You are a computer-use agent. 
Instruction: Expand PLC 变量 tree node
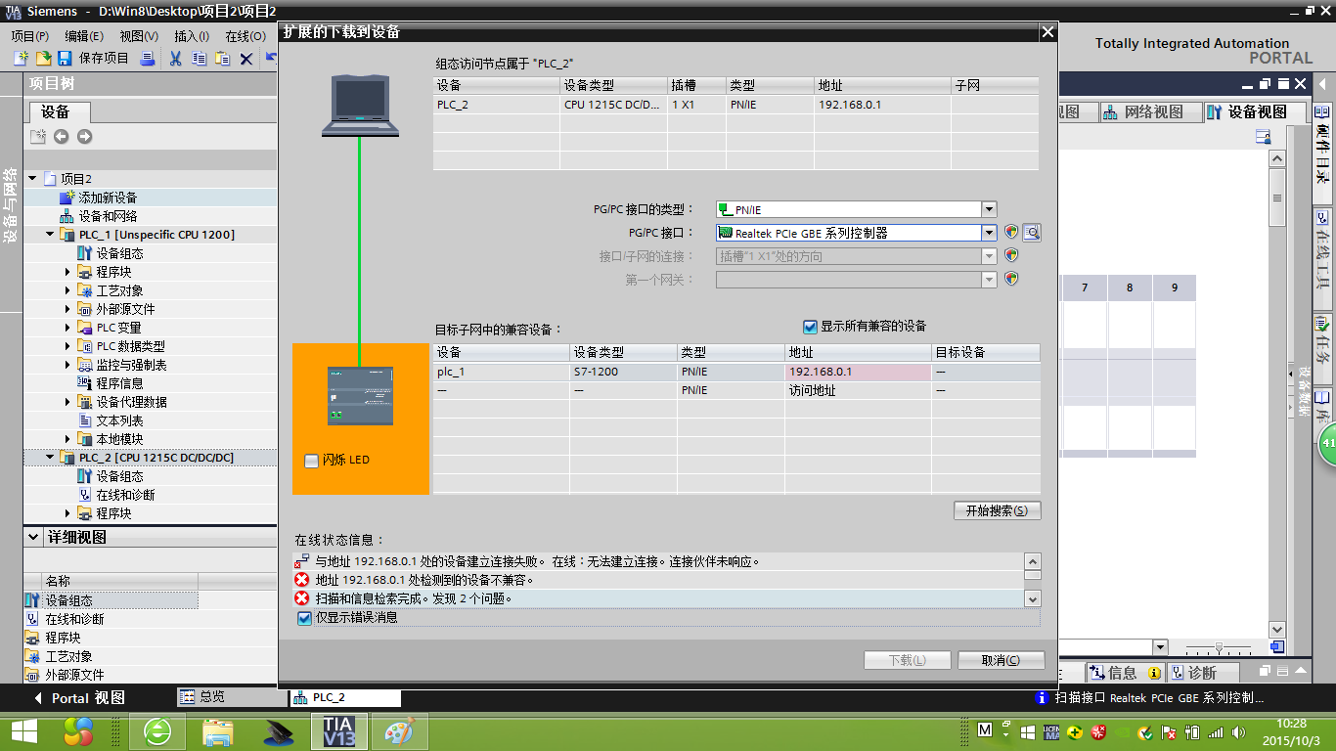pos(67,328)
